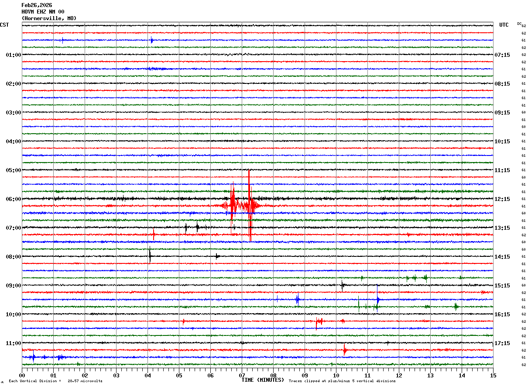Viewport: 528px width, 387px height.
Task: Select the 07:00 CST time label
Action: coord(14,228)
